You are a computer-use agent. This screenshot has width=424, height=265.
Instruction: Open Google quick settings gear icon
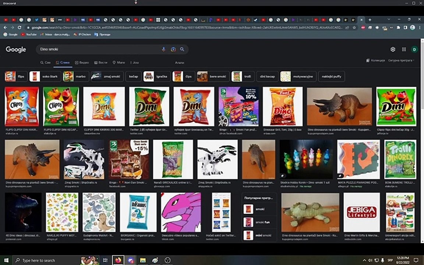point(393,49)
